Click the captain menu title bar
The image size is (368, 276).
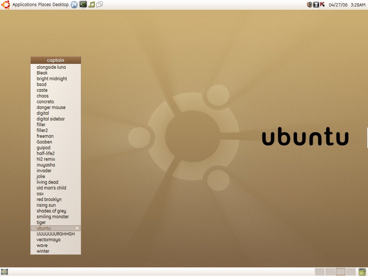point(56,60)
